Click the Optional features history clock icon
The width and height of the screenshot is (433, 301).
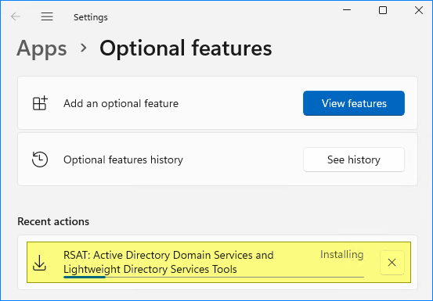click(40, 159)
